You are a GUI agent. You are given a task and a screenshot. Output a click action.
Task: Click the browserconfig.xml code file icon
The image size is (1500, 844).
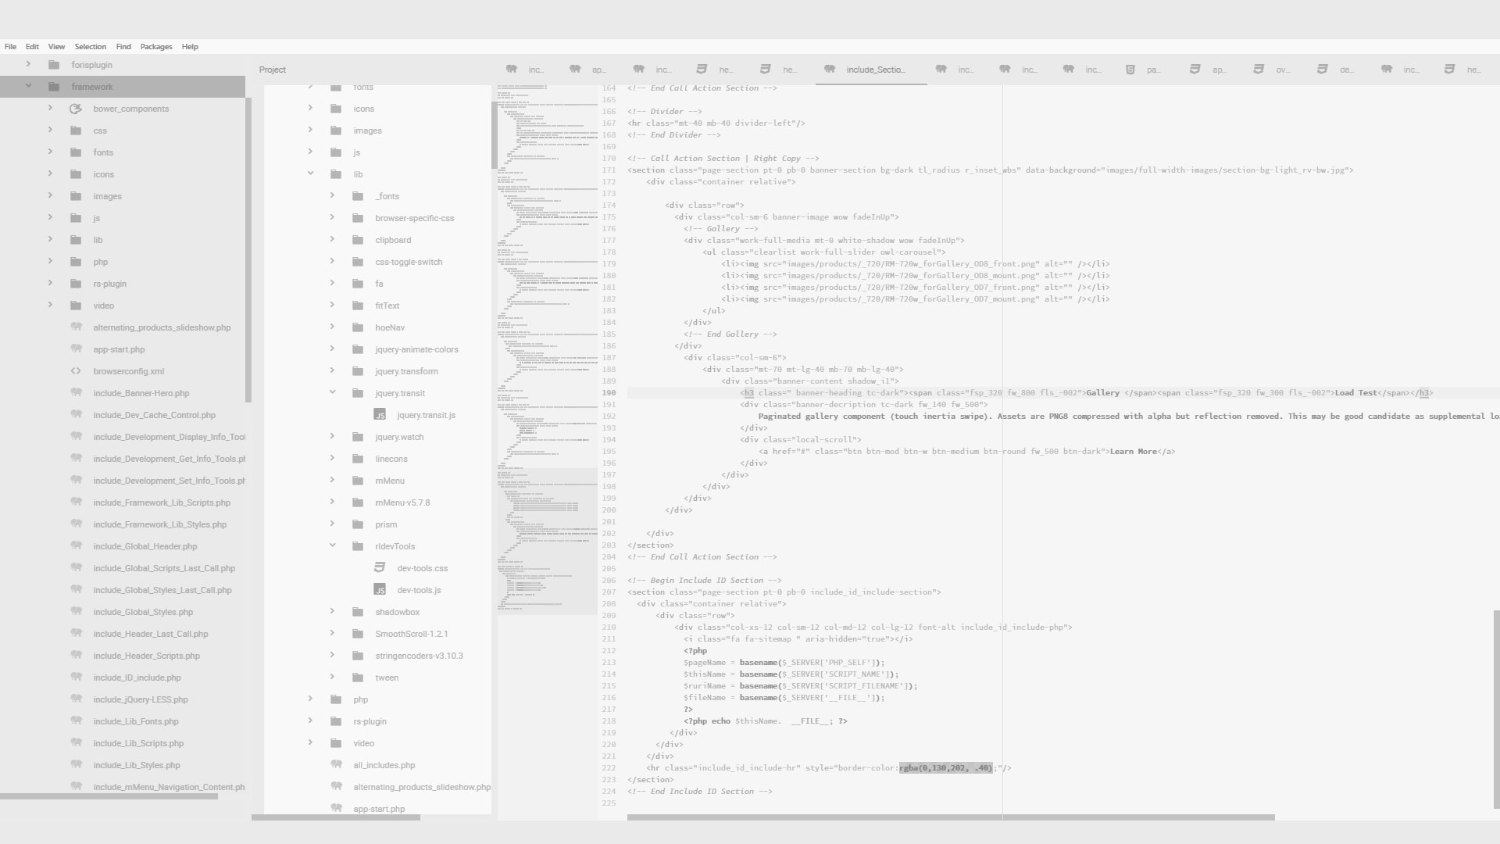click(x=76, y=371)
